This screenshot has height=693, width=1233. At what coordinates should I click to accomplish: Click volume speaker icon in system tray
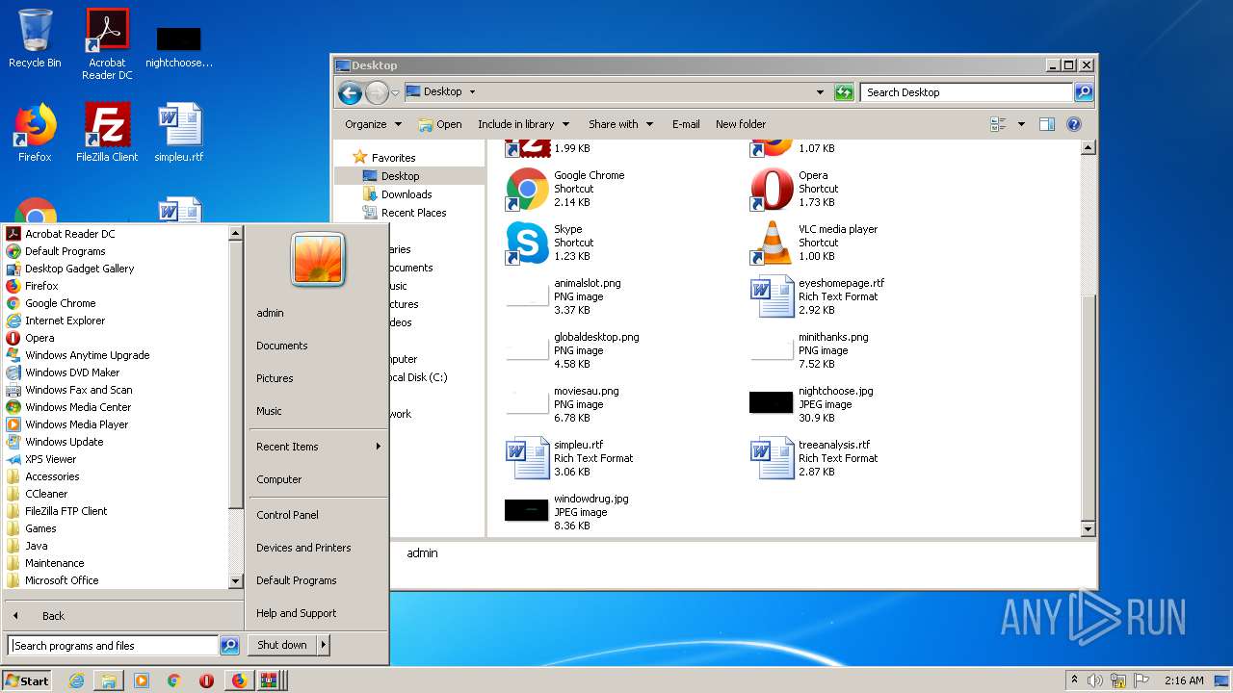[x=1095, y=680]
